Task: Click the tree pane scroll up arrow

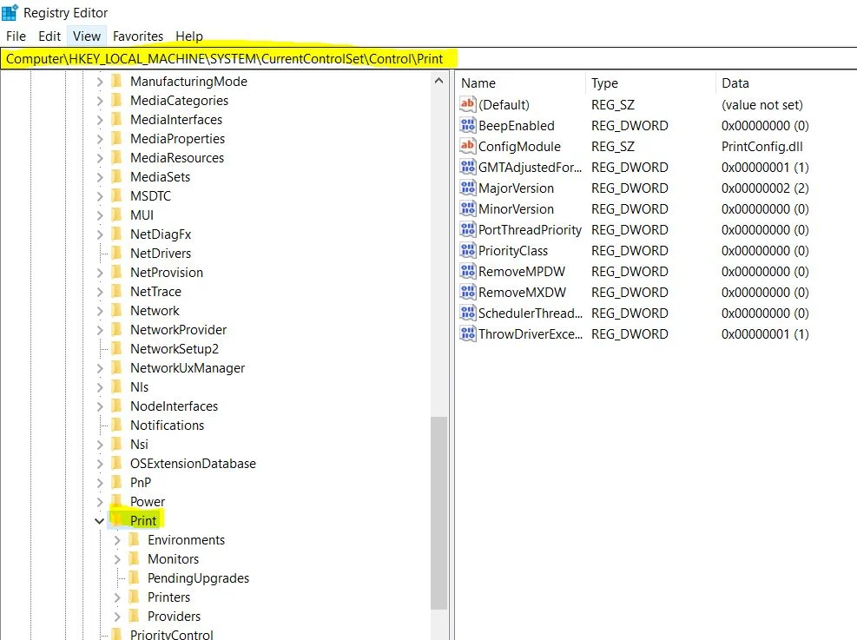Action: coord(438,81)
